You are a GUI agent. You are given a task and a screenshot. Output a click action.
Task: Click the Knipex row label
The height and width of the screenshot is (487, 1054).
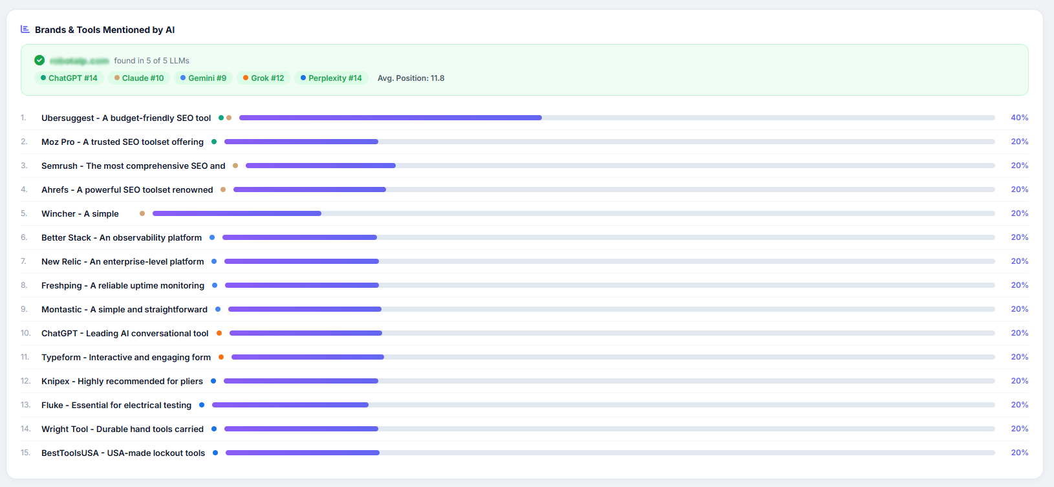click(x=122, y=381)
